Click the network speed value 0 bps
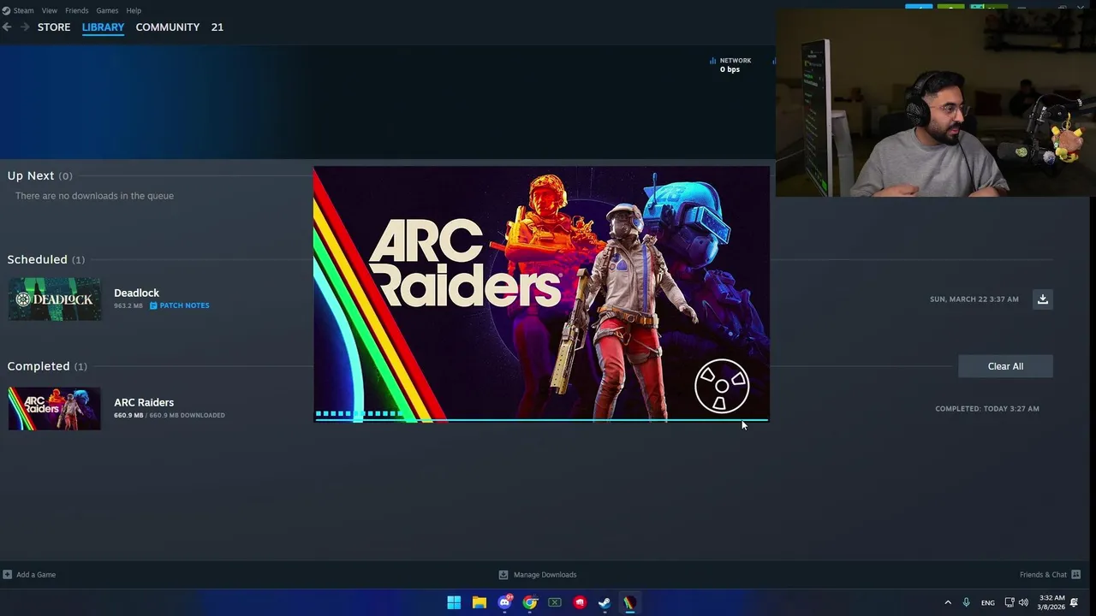The height and width of the screenshot is (616, 1096). click(730, 69)
